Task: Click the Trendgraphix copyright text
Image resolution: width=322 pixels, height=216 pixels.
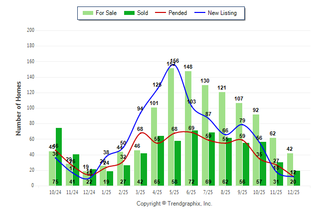Action: point(174,204)
